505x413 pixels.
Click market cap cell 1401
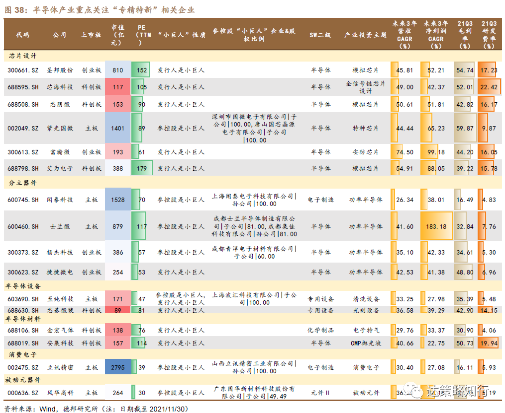(x=118, y=128)
